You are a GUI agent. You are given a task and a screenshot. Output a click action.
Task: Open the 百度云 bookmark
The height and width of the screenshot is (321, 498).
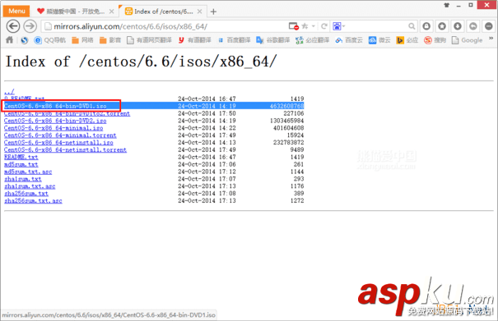(349, 40)
